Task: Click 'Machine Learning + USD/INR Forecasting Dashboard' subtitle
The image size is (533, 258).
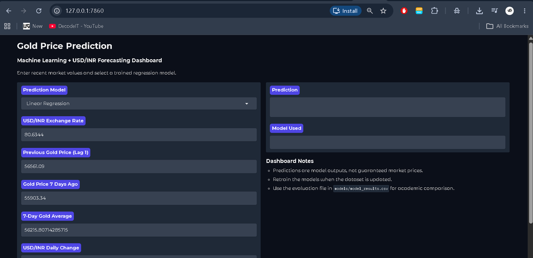Action: (x=90, y=60)
